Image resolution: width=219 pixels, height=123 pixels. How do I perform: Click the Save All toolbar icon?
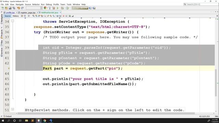pos(14,8)
